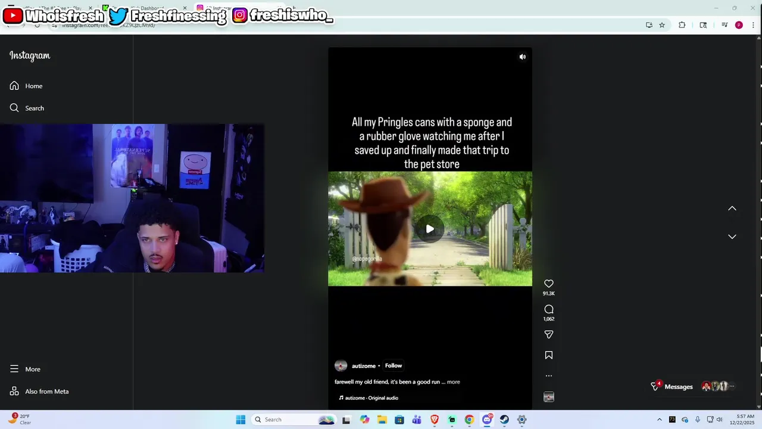Open Task View on the taskbar
Image resolution: width=762 pixels, height=429 pixels.
346,419
